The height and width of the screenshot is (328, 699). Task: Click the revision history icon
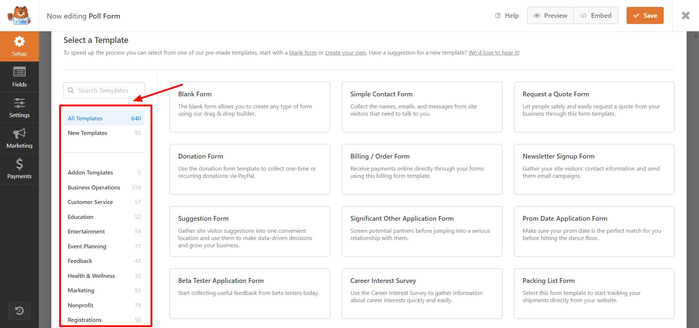pos(19,311)
